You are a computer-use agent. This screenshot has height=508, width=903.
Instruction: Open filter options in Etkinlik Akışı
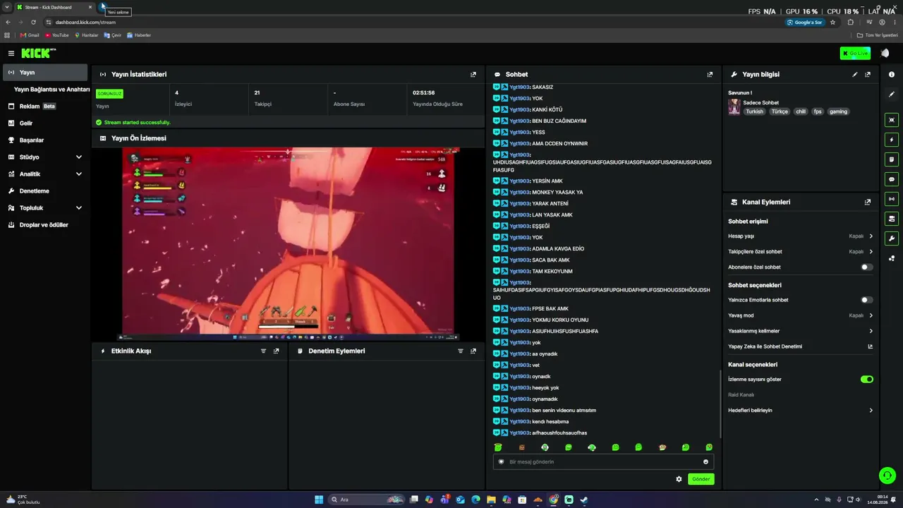pos(263,351)
